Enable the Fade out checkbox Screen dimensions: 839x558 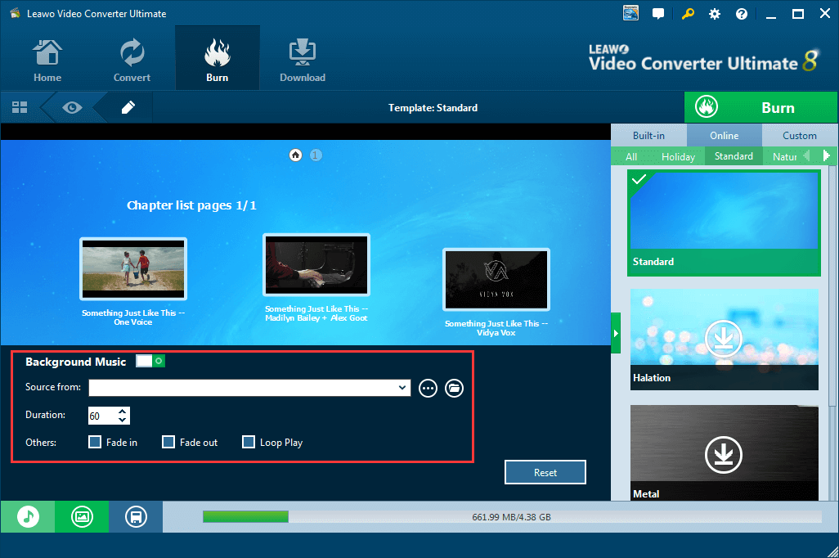coord(168,442)
